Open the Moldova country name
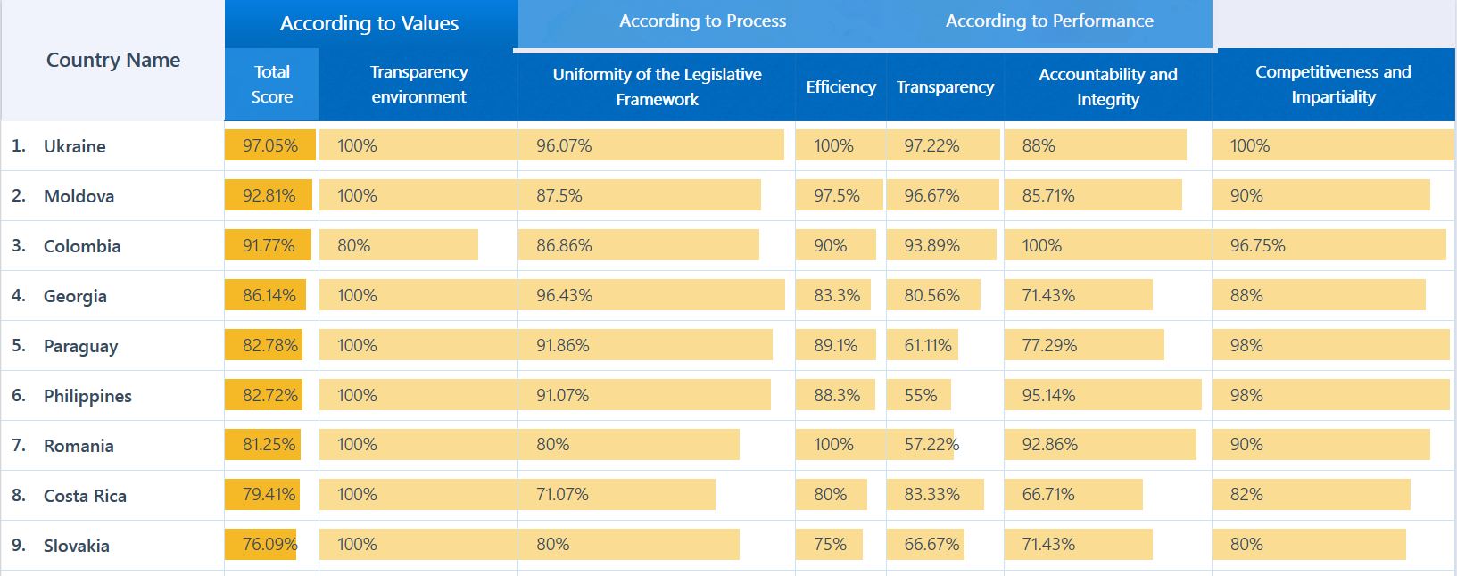1457x576 pixels. (x=79, y=196)
